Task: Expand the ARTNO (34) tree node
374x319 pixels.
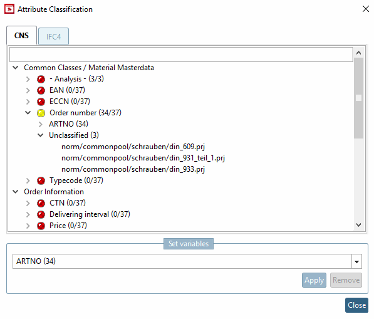Action: pyautogui.click(x=41, y=124)
